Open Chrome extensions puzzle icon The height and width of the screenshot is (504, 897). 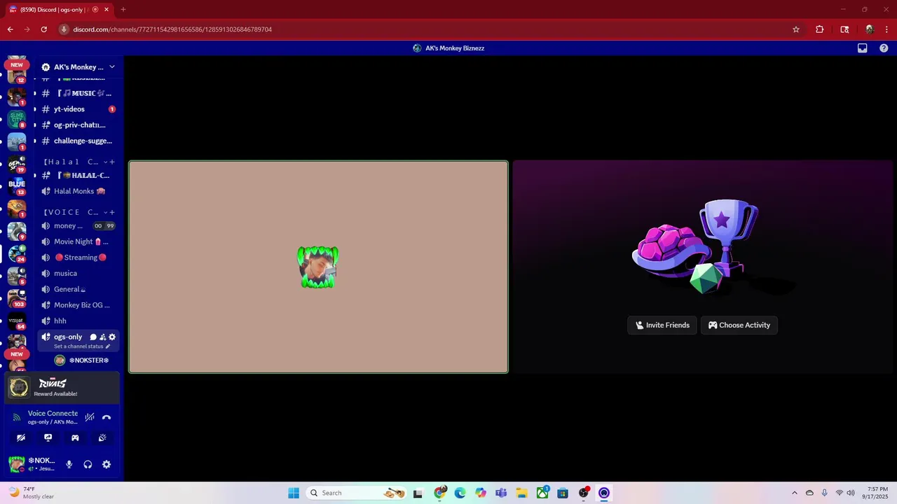(x=819, y=29)
